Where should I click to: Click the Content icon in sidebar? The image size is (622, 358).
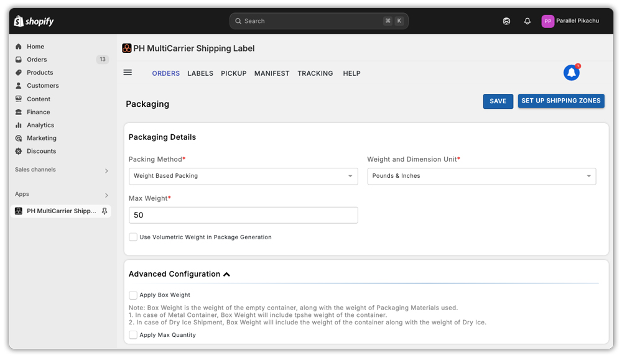coord(18,99)
